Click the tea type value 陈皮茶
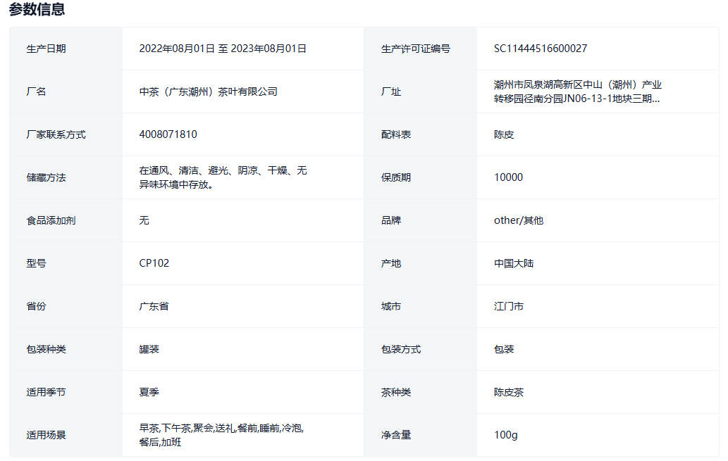The height and width of the screenshot is (461, 728). click(x=509, y=392)
